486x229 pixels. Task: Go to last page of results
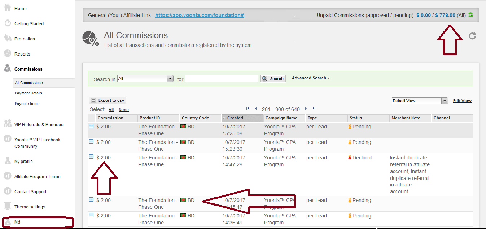point(314,109)
